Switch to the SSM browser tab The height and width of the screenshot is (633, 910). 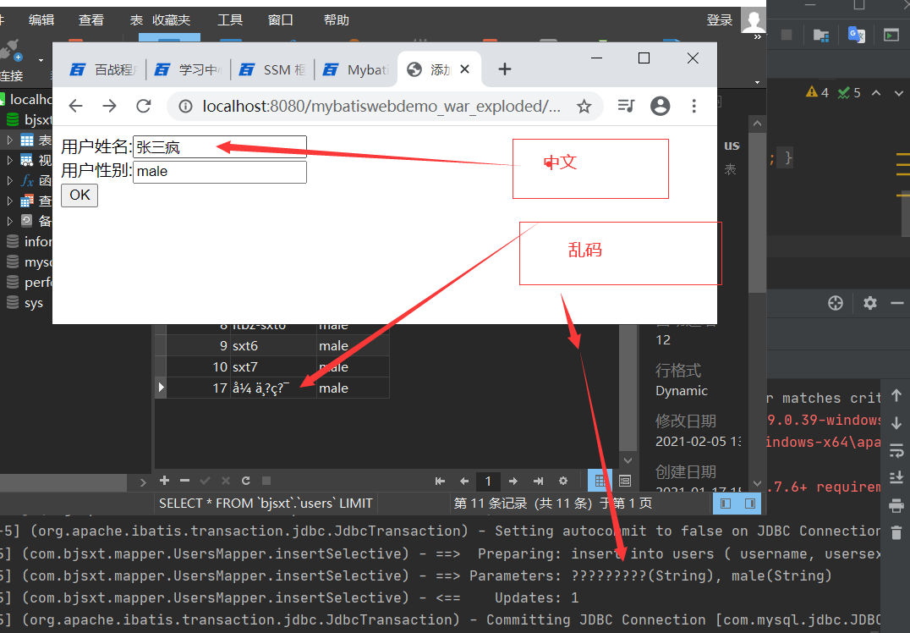(273, 69)
